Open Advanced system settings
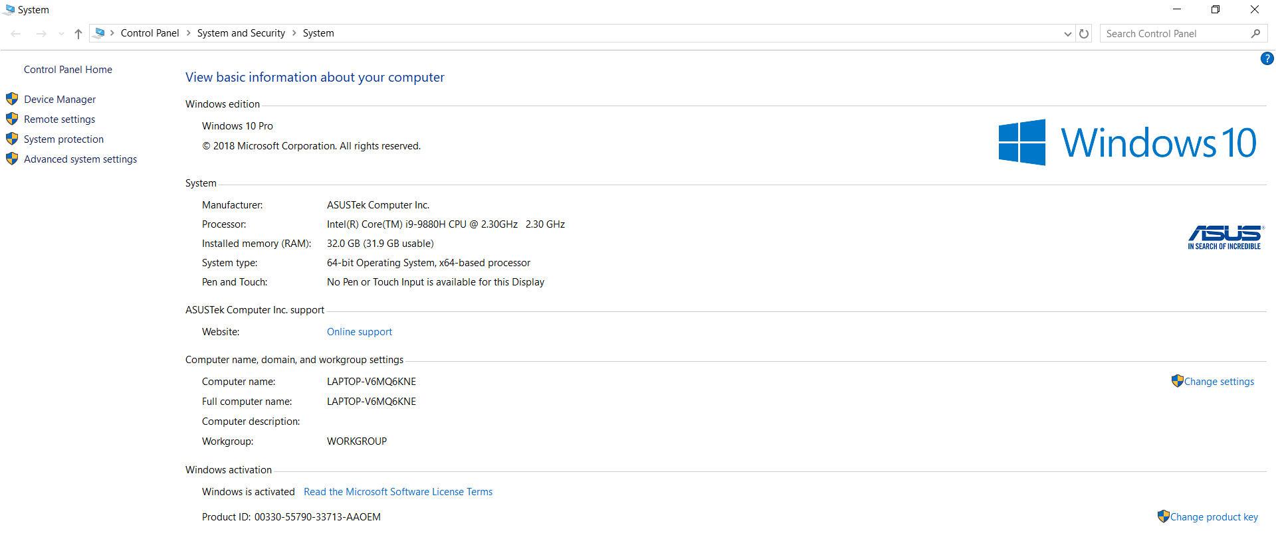Screen dimensions: 1276x541 coord(80,159)
